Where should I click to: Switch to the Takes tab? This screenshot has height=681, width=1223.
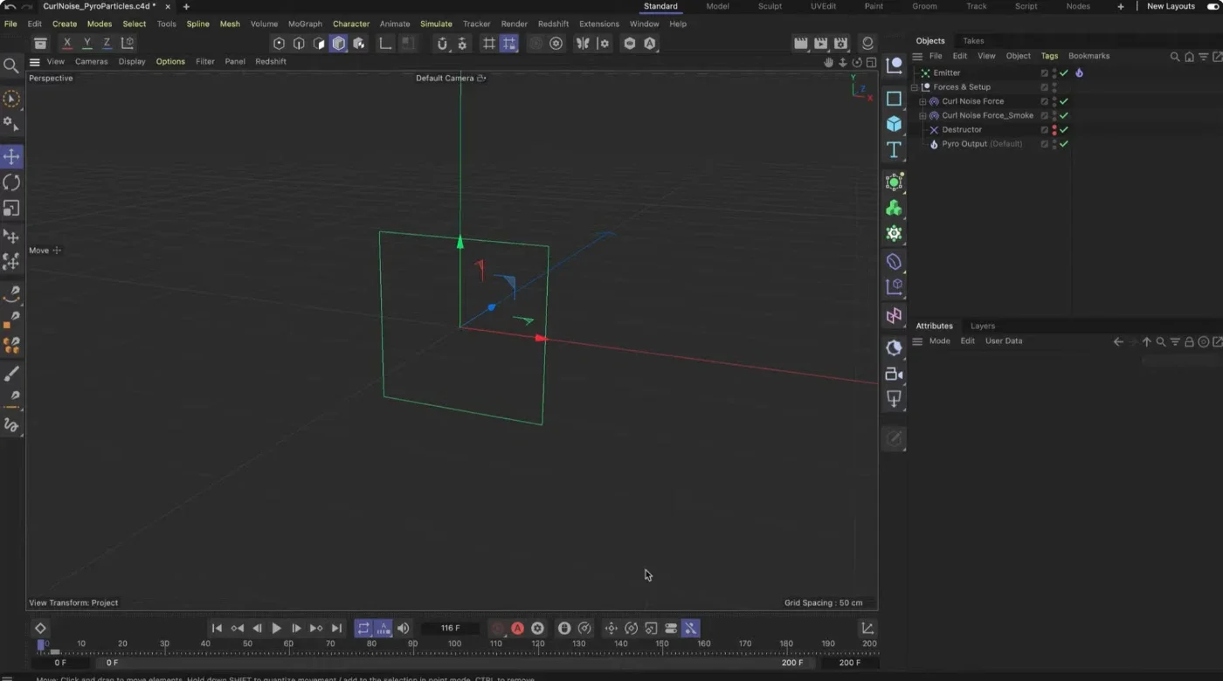[973, 40]
